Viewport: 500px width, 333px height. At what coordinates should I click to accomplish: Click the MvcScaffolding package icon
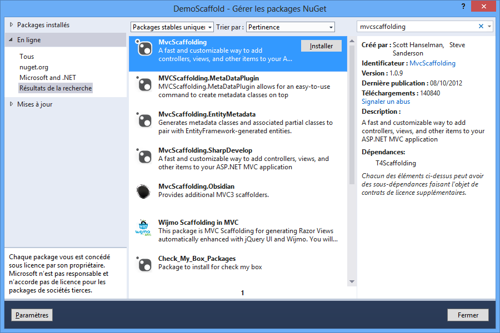pyautogui.click(x=144, y=48)
